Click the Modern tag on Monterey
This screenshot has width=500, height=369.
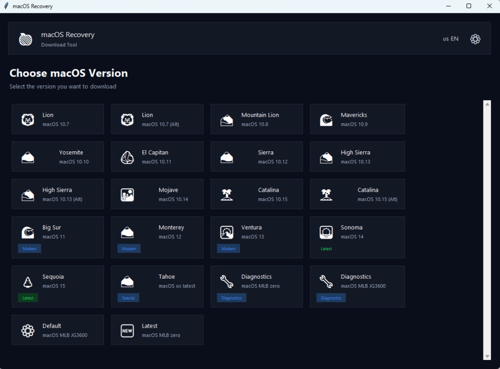[x=129, y=249]
